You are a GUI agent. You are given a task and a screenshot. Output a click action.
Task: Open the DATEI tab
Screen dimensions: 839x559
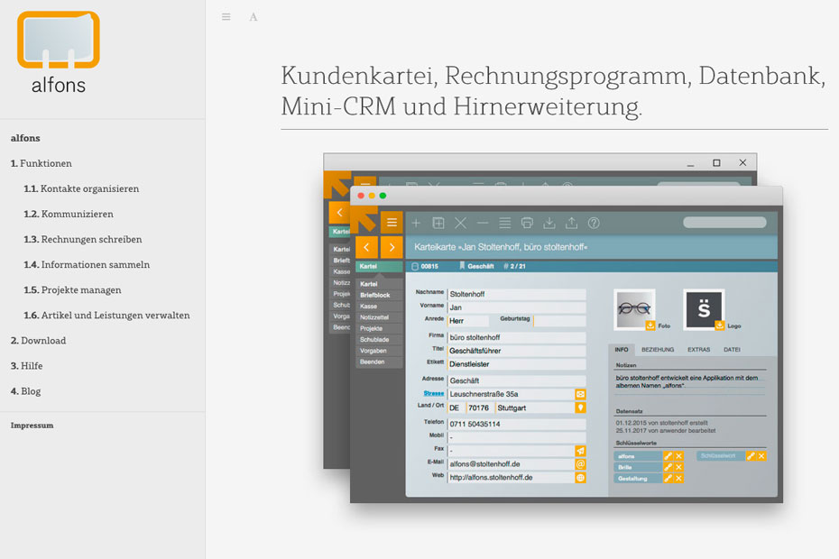pyautogui.click(x=733, y=350)
